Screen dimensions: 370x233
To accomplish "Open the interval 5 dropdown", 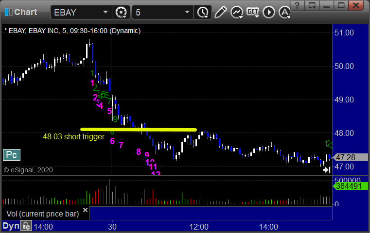I will coord(187,12).
